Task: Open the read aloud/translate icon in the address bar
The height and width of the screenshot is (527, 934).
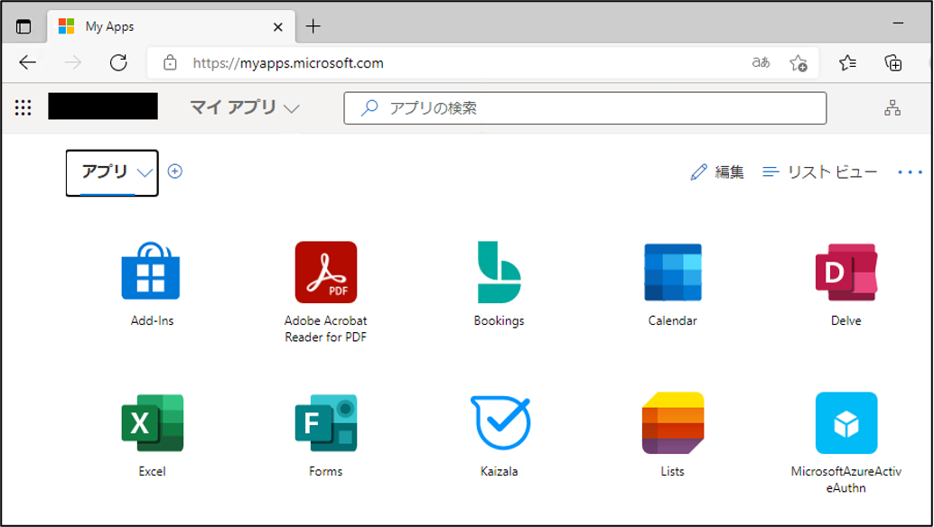Action: coord(761,62)
